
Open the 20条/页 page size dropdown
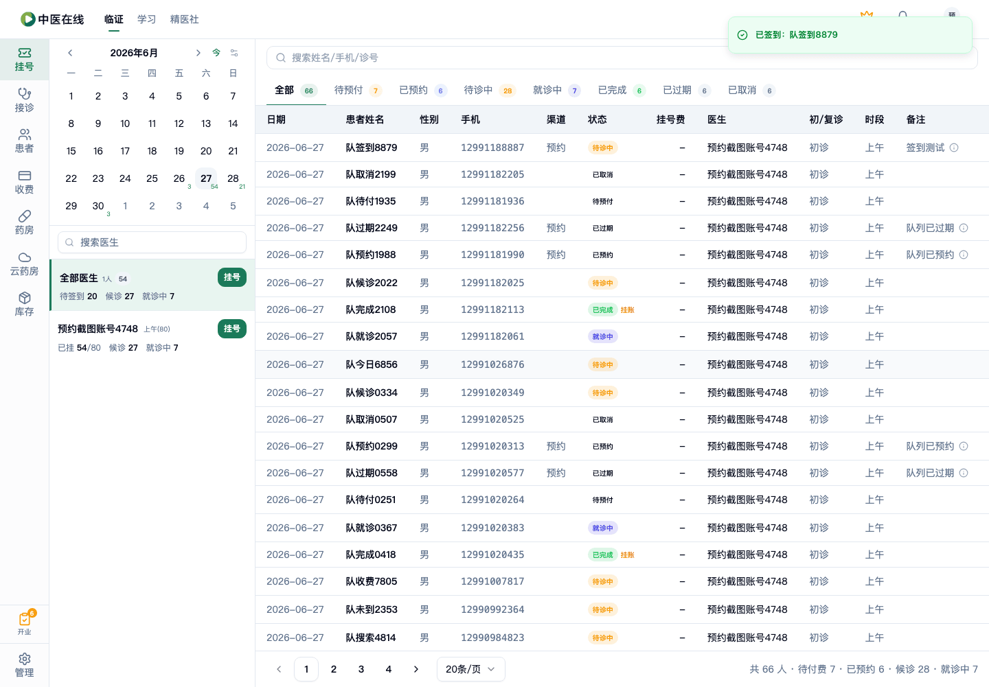471,669
